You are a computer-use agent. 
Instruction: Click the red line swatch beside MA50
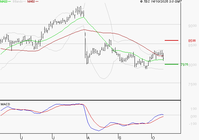(37, 2)
